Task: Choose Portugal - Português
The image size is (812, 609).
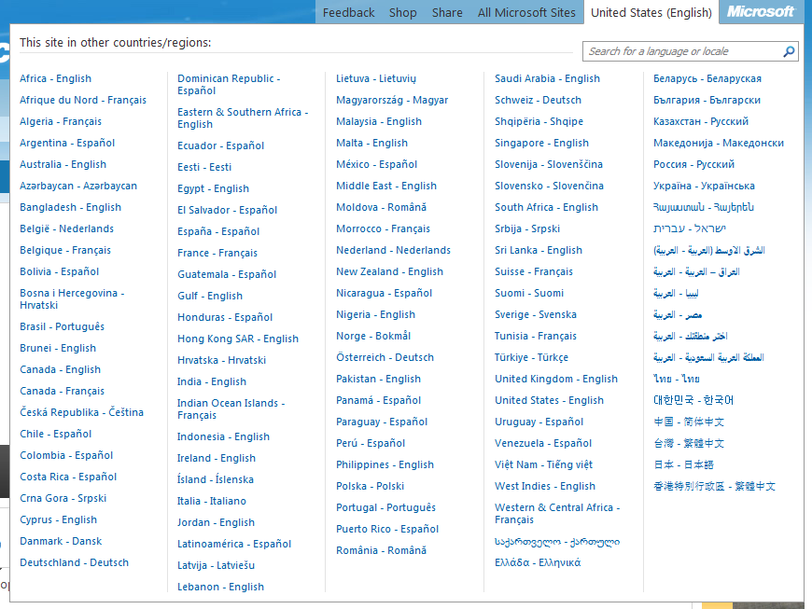Action: click(x=385, y=507)
